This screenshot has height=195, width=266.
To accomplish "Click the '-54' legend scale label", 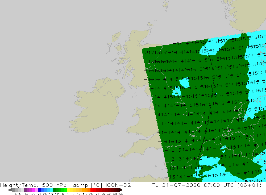I will click(13, 194).
